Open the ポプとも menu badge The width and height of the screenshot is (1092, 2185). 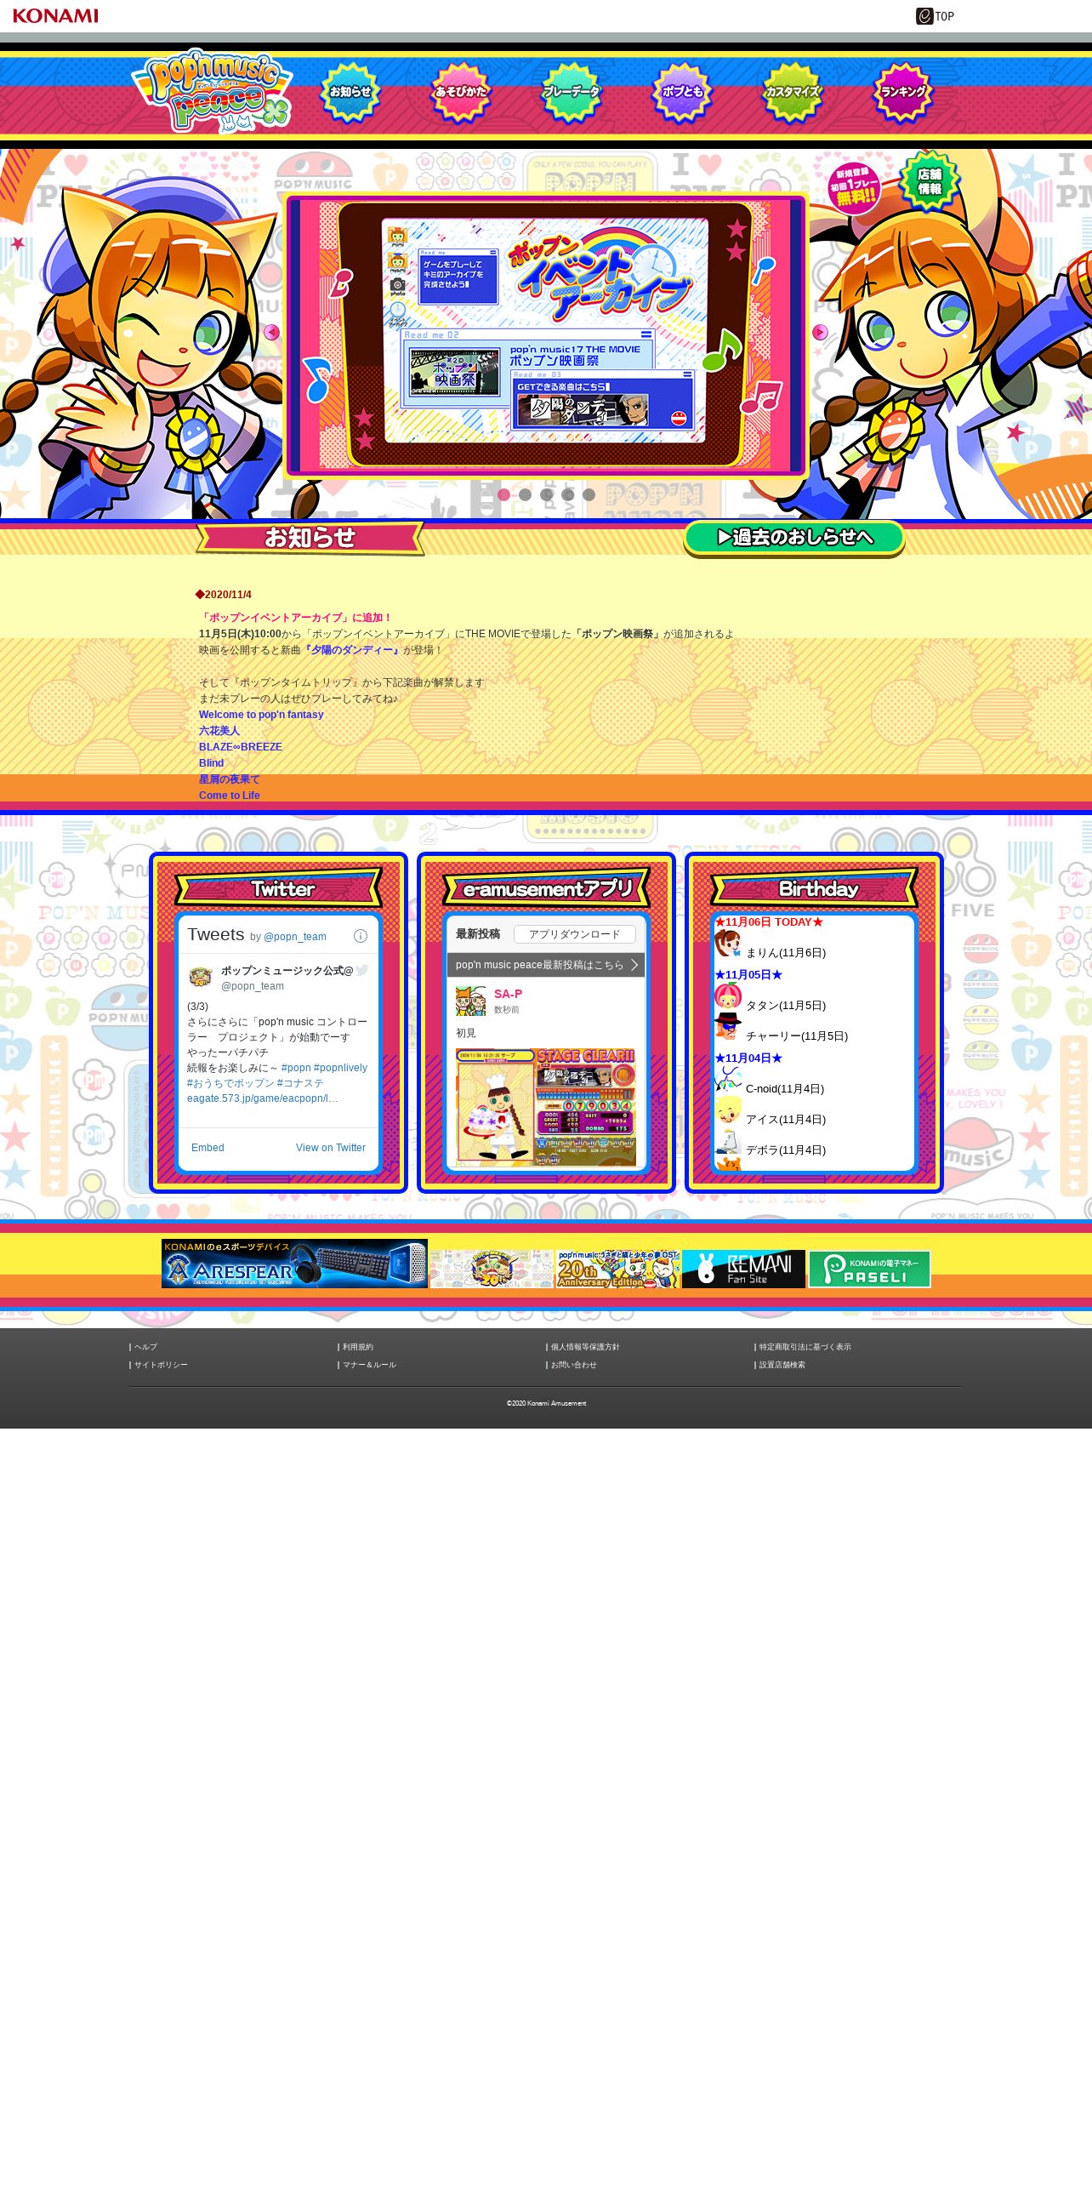(681, 92)
